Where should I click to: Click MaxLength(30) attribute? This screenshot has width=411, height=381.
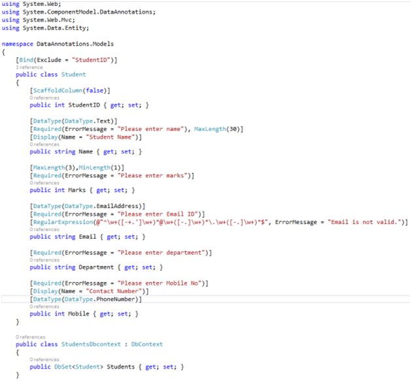coord(217,129)
